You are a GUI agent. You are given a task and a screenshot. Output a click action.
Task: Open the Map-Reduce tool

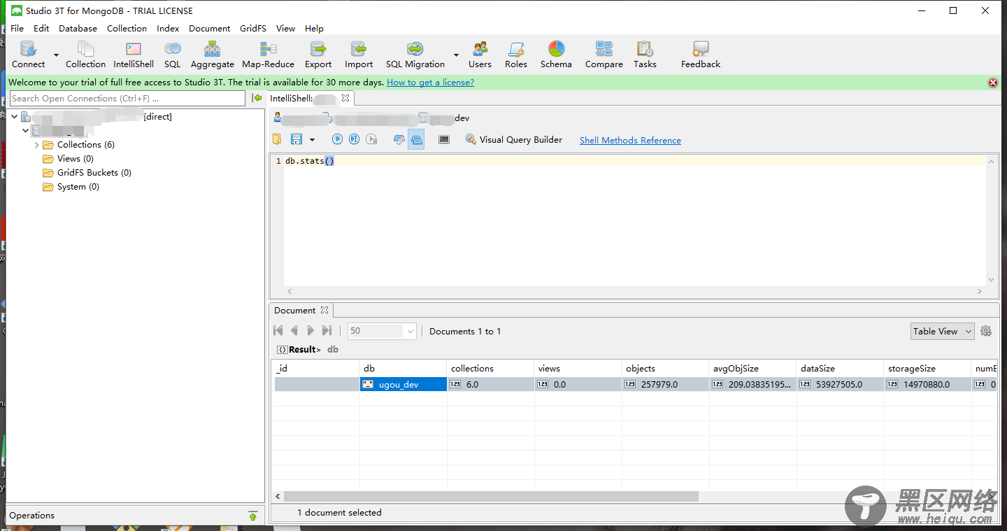point(268,55)
